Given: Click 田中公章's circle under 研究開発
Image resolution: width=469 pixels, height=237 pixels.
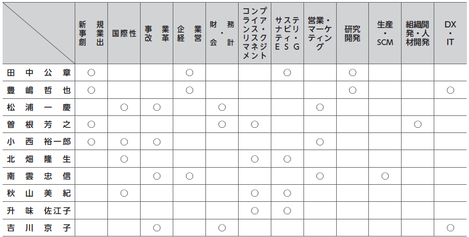Looking at the screenshot, I should tap(352, 72).
